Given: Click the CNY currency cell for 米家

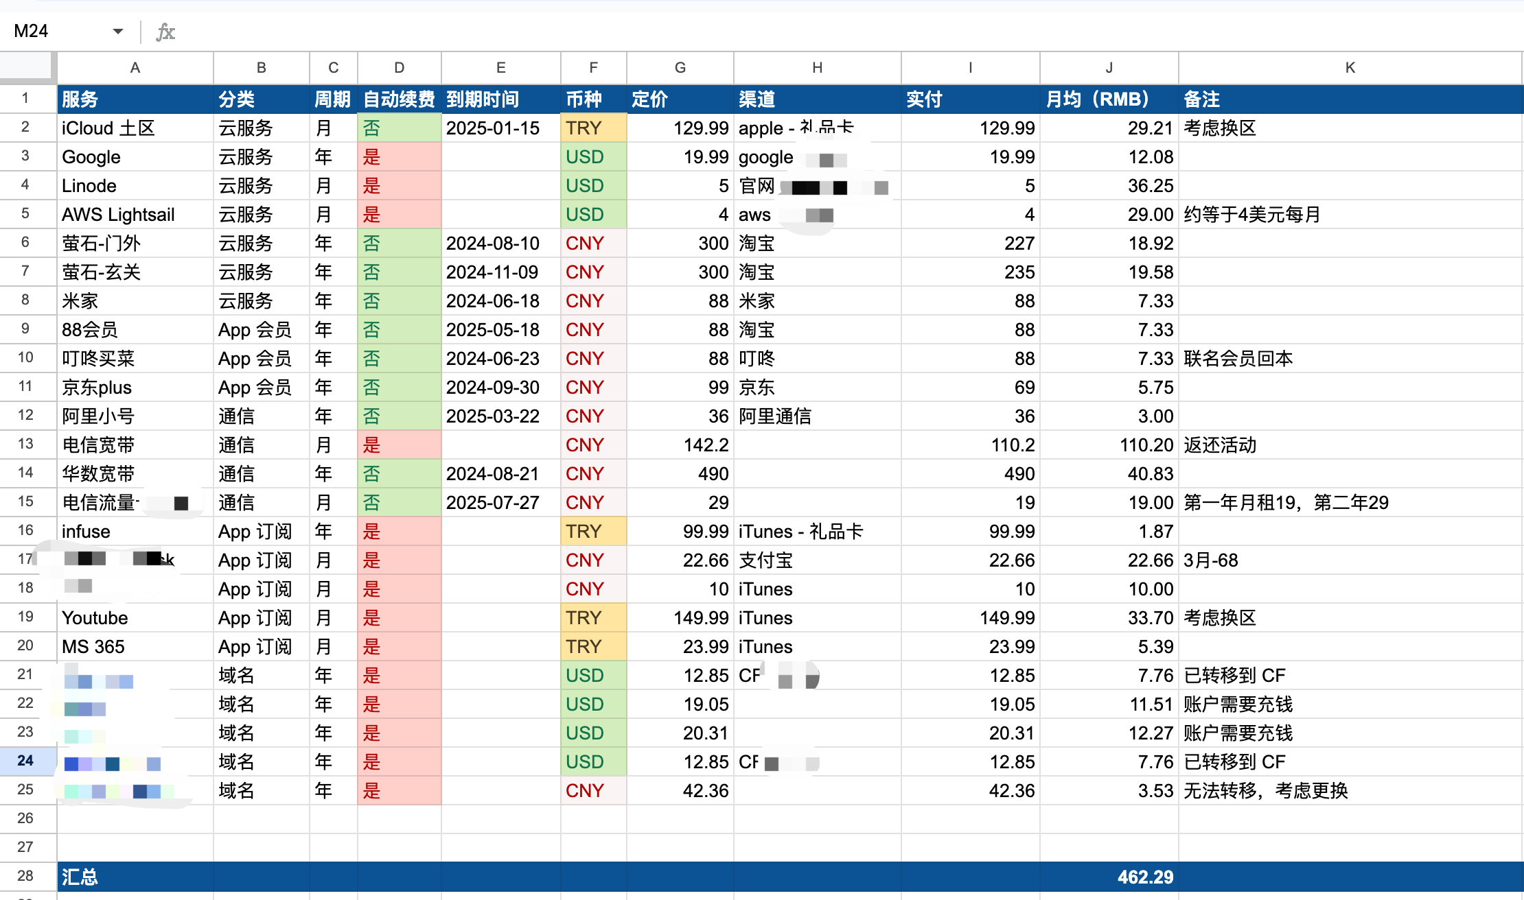Looking at the screenshot, I should click(594, 301).
